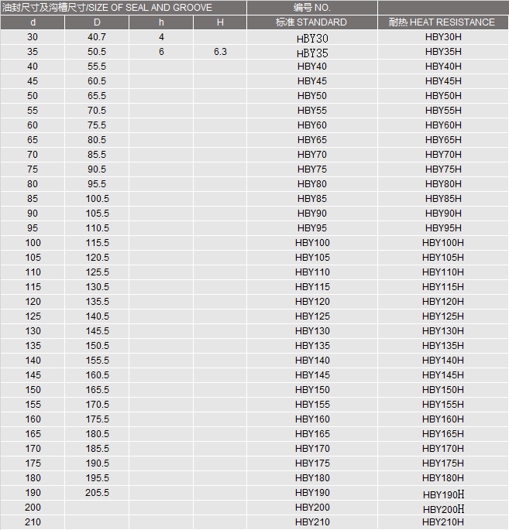
Task: Select the D value 150.5
Action: click(x=98, y=346)
